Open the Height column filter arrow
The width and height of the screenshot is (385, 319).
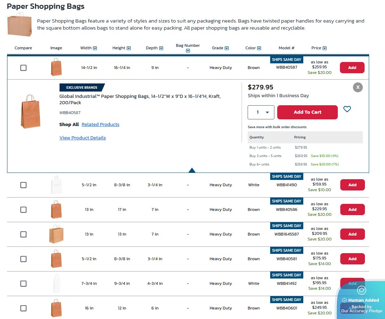(x=129, y=48)
